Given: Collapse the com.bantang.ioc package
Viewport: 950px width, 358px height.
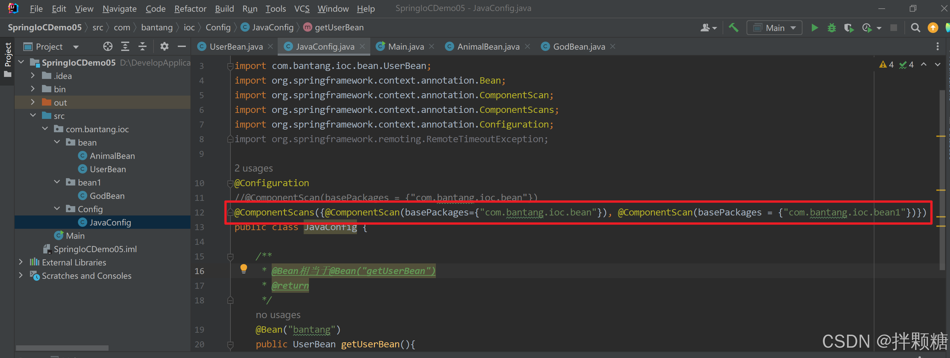Looking at the screenshot, I should pyautogui.click(x=45, y=129).
